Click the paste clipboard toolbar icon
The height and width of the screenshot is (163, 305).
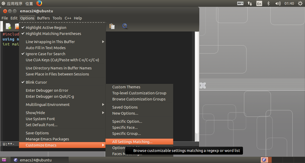112,26
